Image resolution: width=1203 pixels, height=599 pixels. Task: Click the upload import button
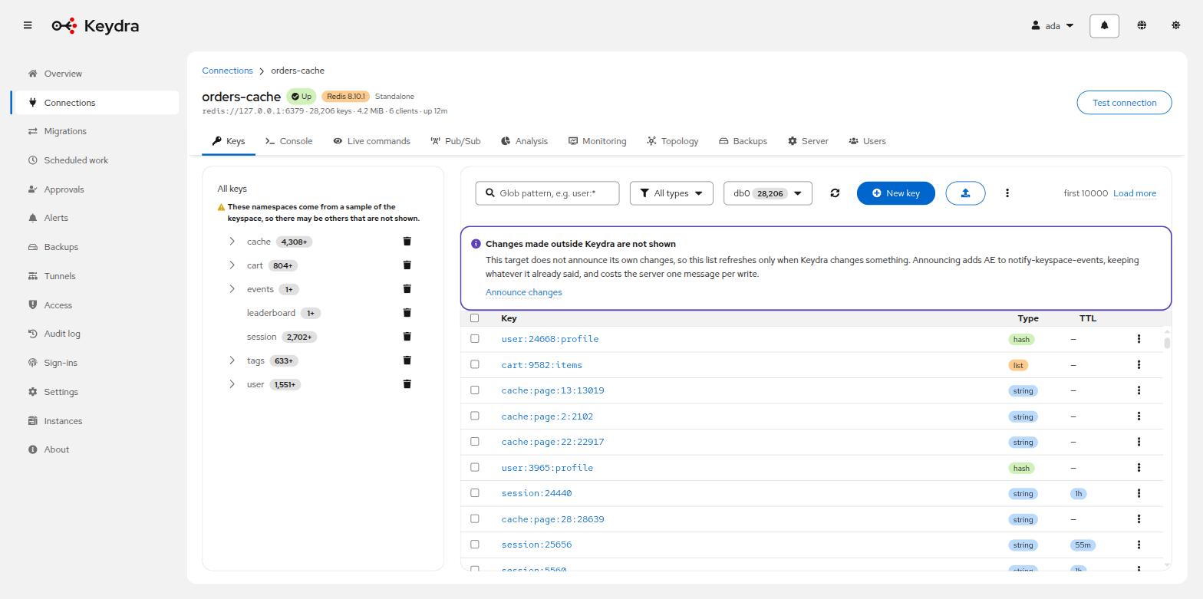[965, 193]
